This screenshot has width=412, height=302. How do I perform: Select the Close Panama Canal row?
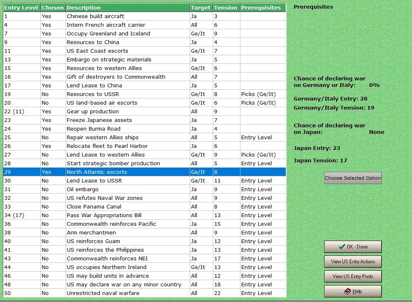click(x=144, y=207)
